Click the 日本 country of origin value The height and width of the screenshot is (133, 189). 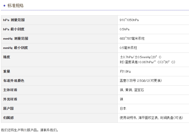pos(123,108)
